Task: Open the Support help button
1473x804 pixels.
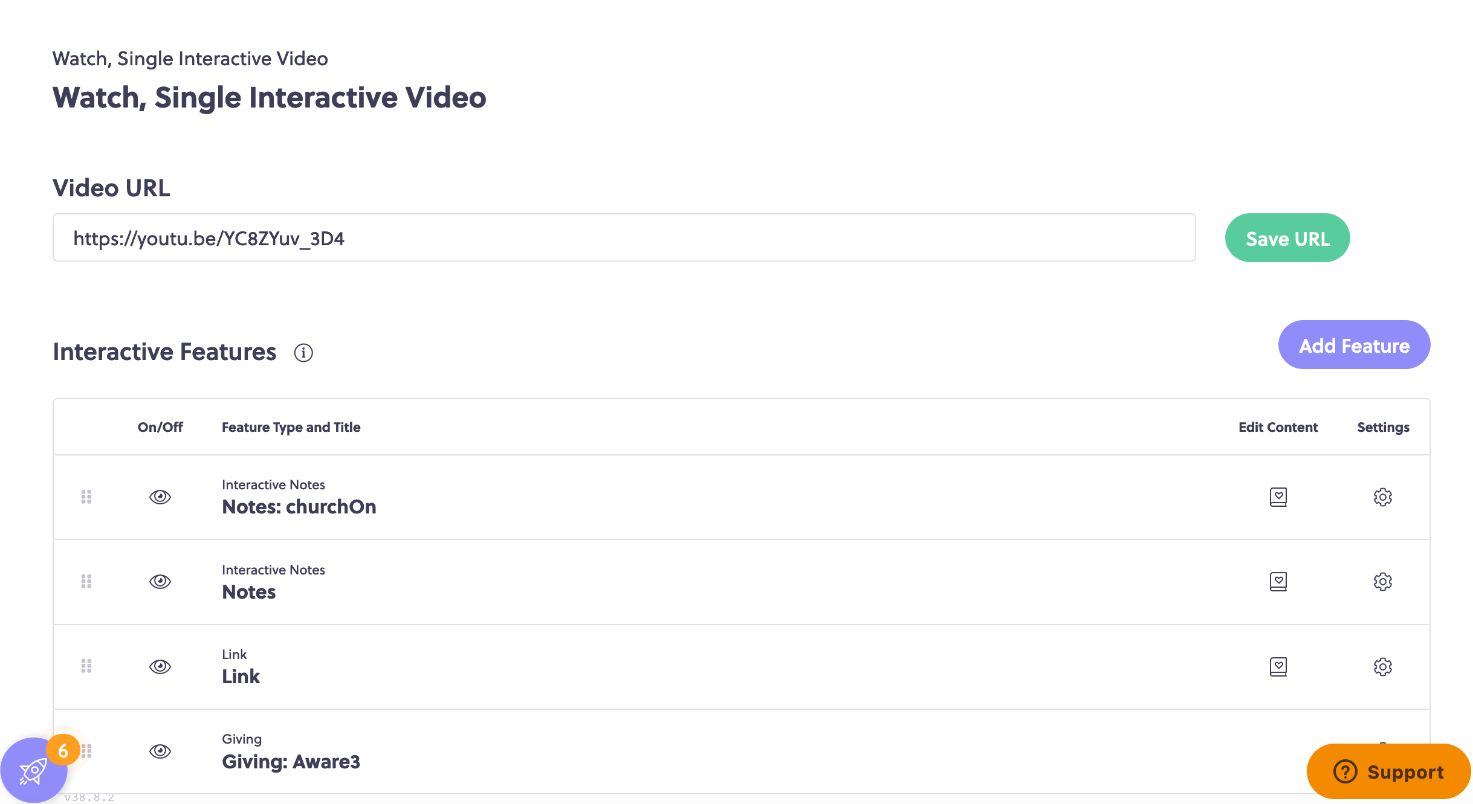Action: [x=1388, y=771]
